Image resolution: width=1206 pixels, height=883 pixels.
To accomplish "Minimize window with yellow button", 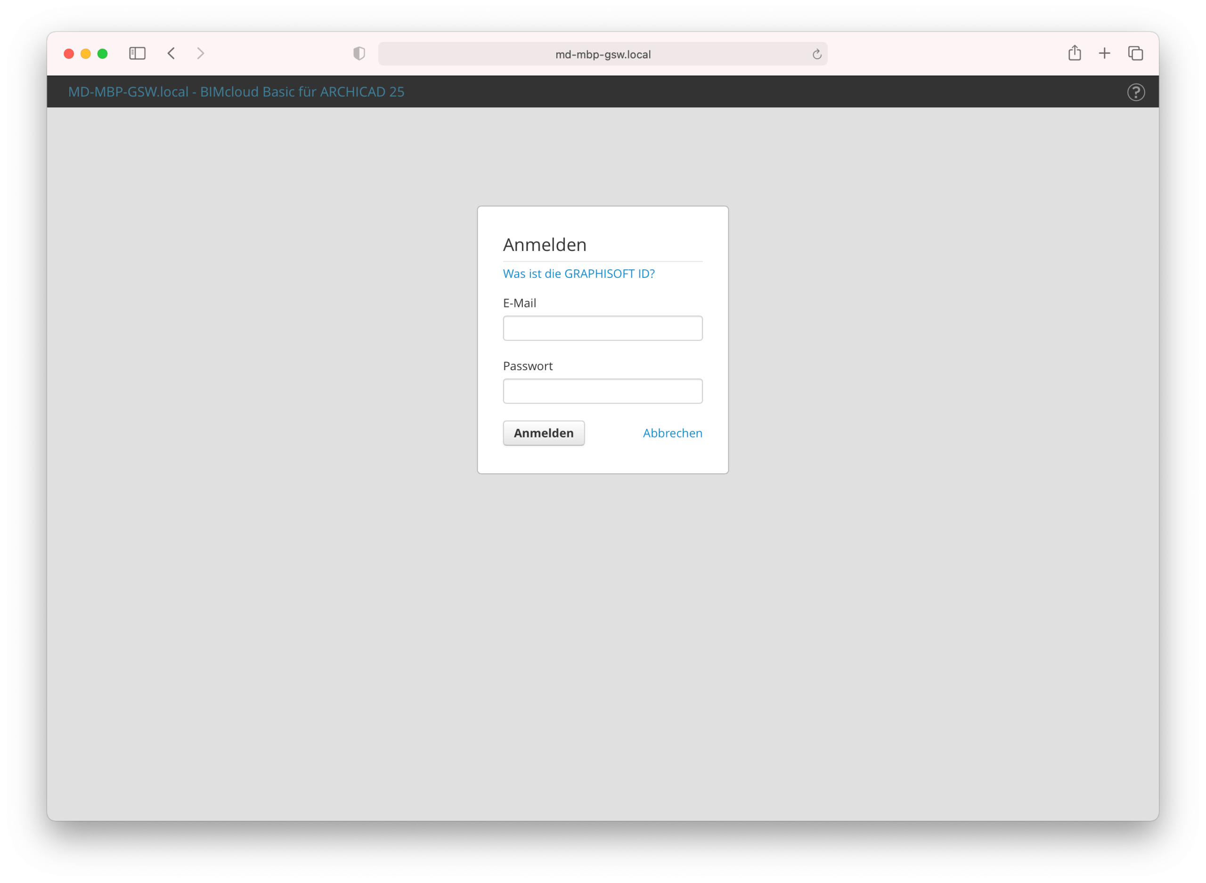I will click(x=86, y=54).
